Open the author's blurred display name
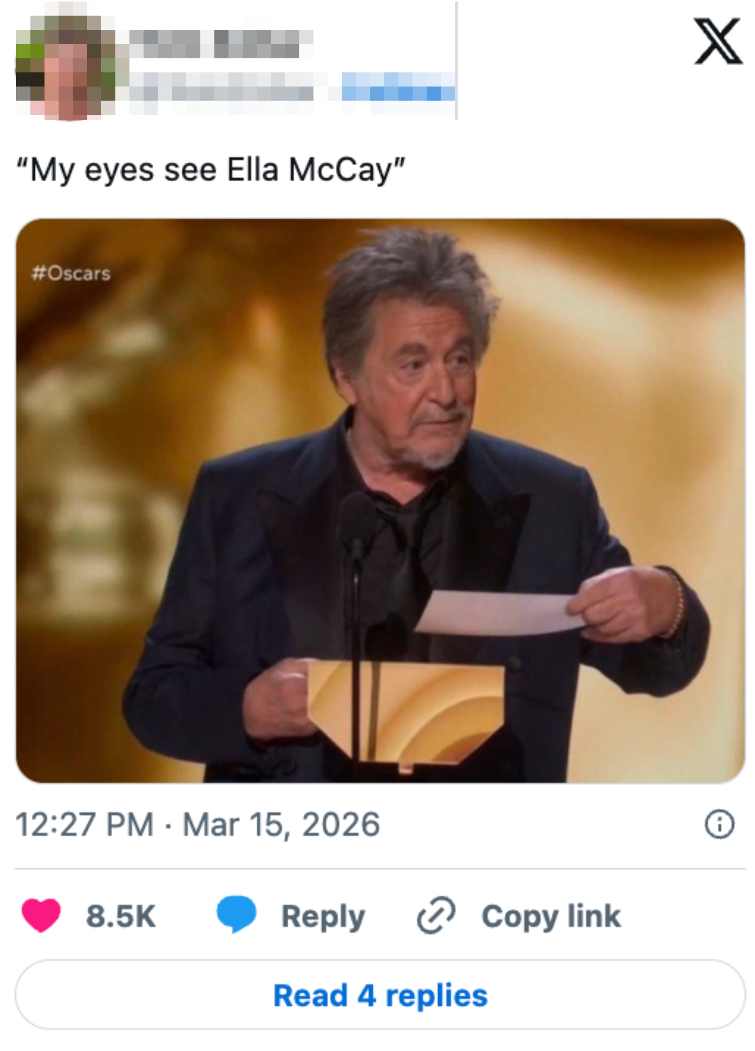 pyautogui.click(x=220, y=43)
